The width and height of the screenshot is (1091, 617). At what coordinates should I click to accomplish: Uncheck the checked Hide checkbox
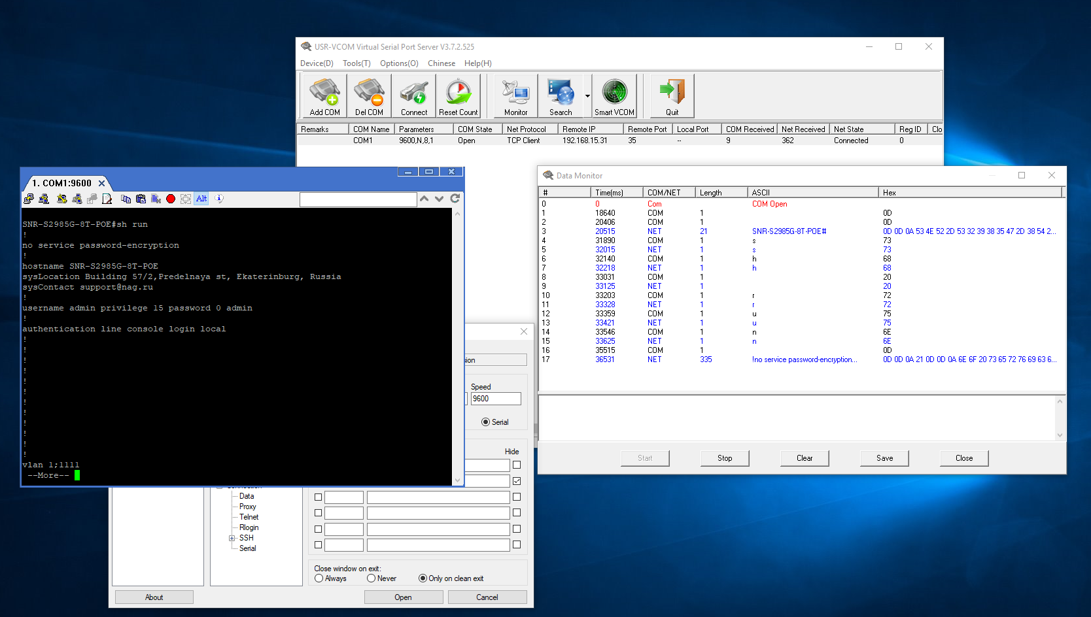click(x=517, y=481)
